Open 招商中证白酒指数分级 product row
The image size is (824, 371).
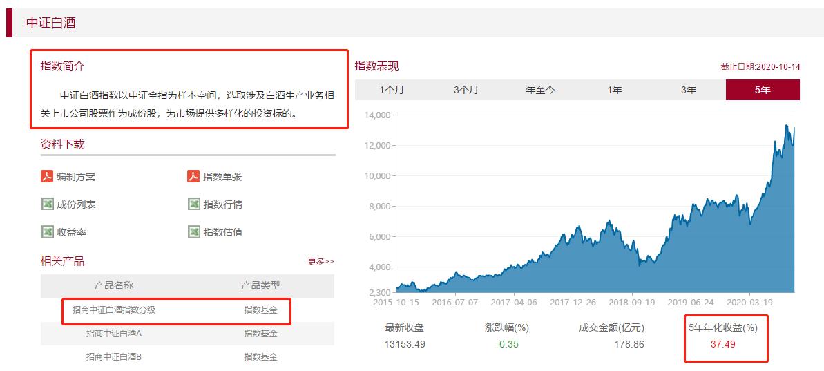[187, 310]
